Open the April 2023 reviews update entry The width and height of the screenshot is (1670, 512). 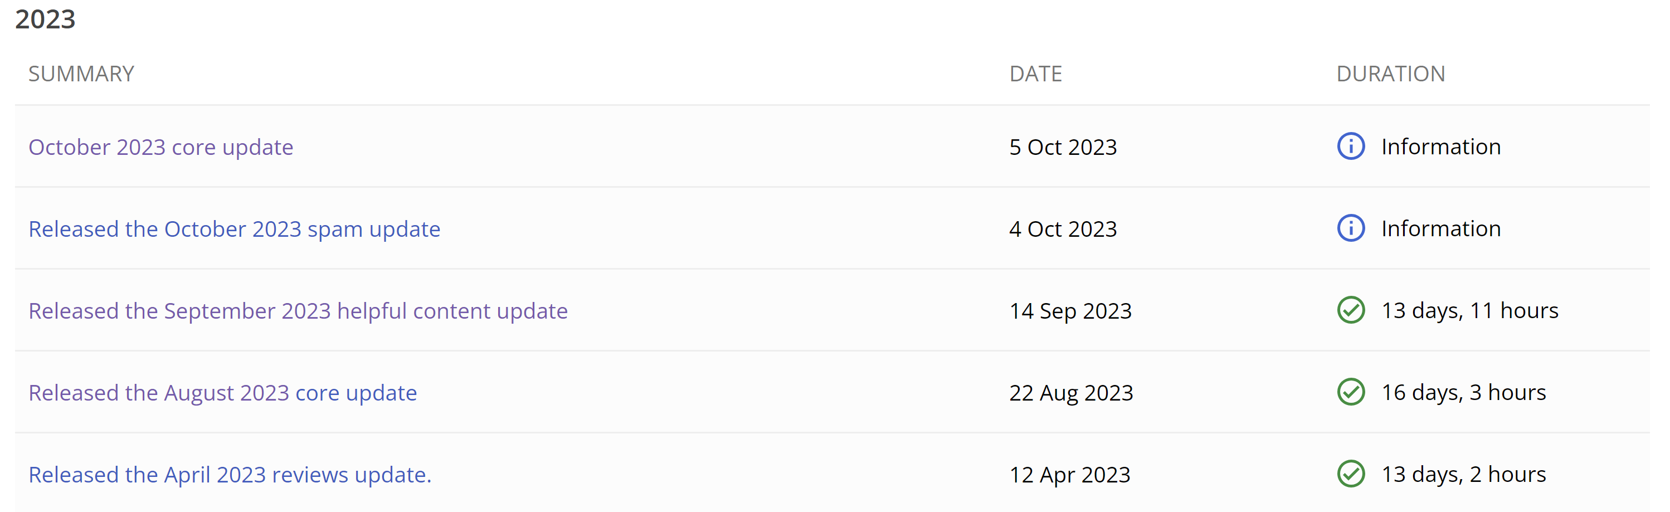pyautogui.click(x=230, y=474)
